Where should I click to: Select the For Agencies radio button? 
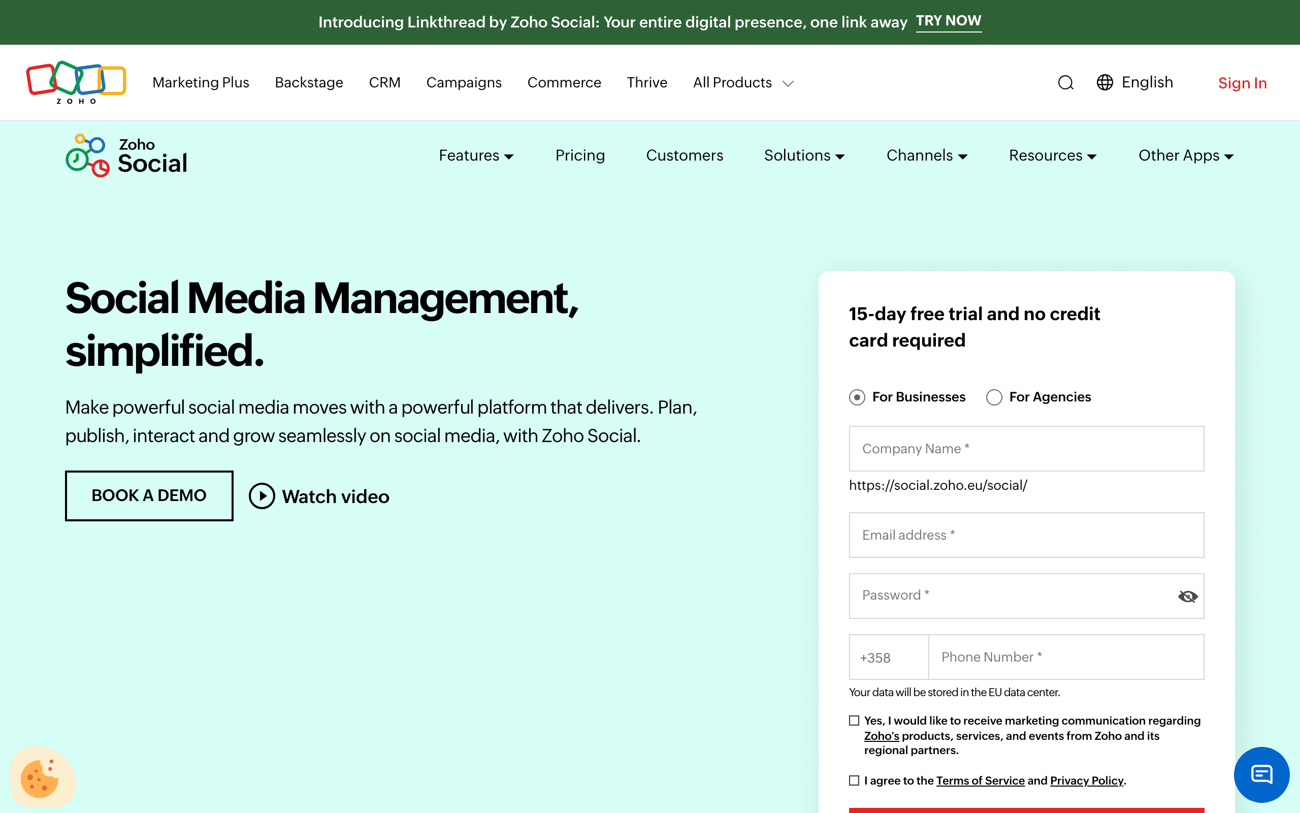point(994,397)
